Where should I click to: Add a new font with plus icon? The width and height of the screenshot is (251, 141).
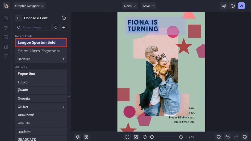64,28
